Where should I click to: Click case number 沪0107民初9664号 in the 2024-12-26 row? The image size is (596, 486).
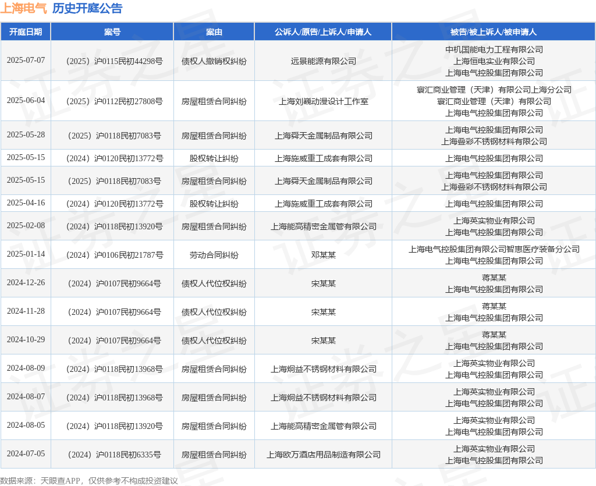pos(115,283)
